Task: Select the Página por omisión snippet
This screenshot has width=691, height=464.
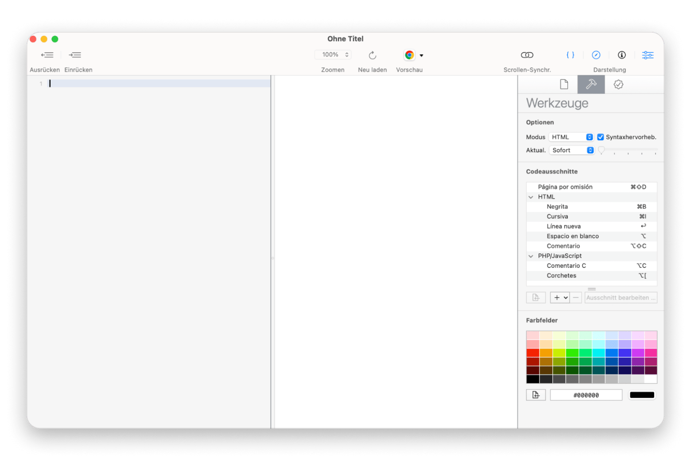Action: pyautogui.click(x=592, y=187)
